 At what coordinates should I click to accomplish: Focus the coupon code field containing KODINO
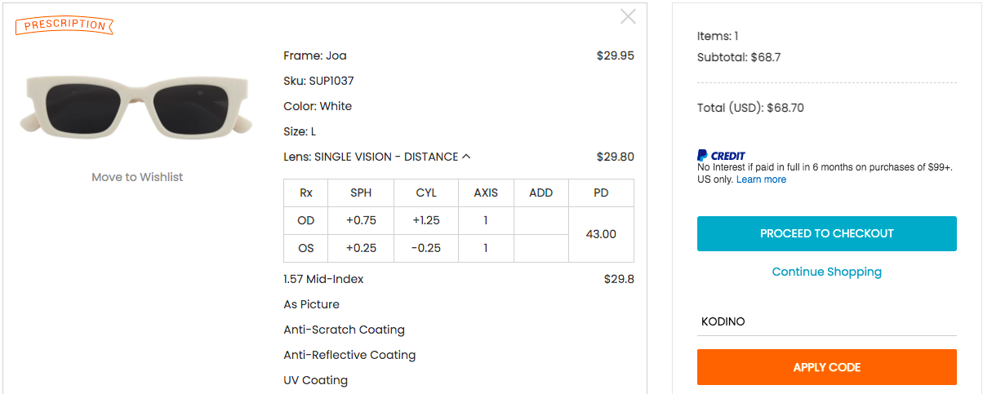click(x=827, y=321)
